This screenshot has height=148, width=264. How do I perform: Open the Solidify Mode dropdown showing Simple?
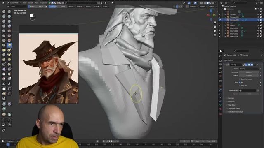(249, 69)
